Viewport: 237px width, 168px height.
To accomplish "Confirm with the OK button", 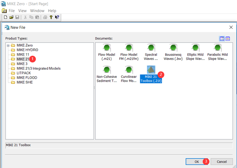I will pyautogui.click(x=197, y=162).
